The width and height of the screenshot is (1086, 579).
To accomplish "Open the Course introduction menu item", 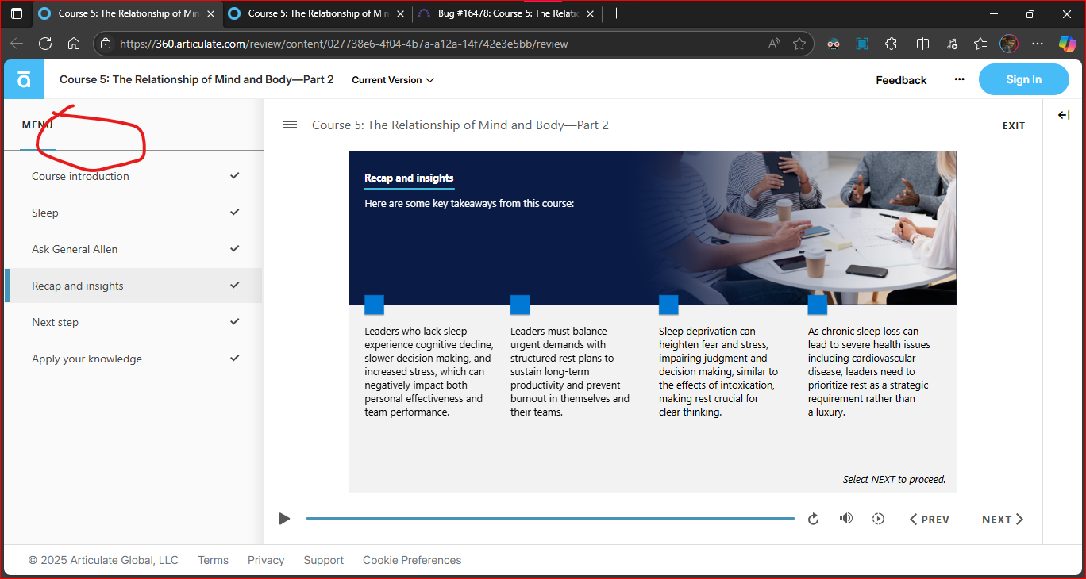I will tap(133, 176).
